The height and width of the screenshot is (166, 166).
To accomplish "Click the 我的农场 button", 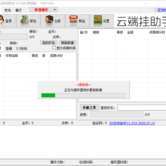I will click(49, 43).
